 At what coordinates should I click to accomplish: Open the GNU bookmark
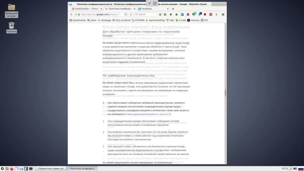(x=170, y=20)
